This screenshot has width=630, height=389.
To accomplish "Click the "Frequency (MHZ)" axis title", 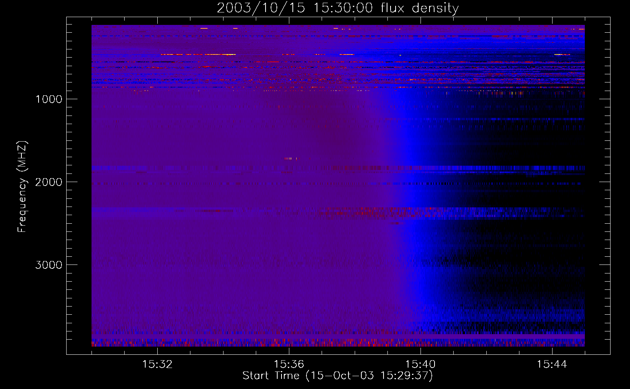I will pyautogui.click(x=22, y=187).
